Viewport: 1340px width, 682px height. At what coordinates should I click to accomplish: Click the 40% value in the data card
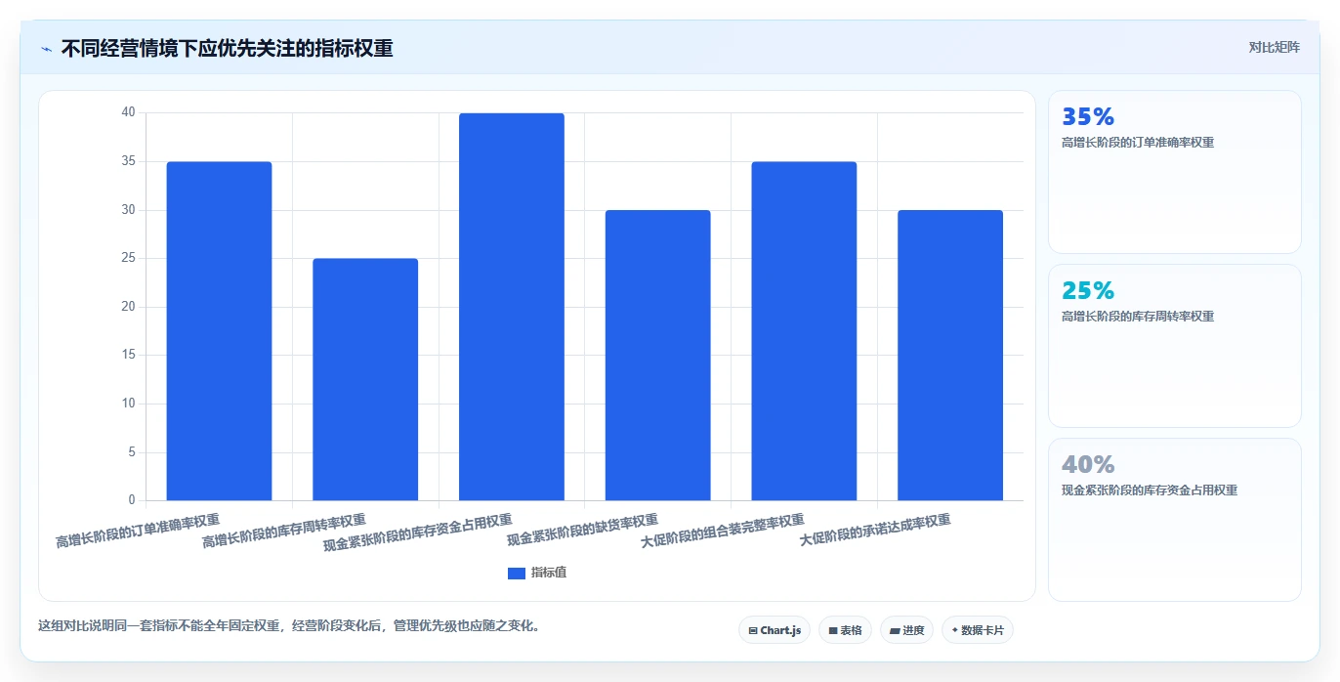coord(1088,465)
